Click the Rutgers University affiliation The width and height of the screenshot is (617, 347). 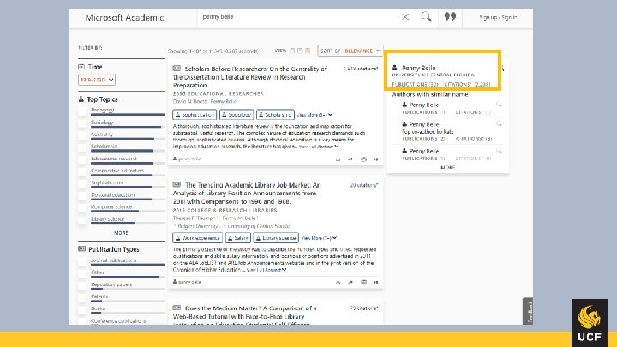pos(197,226)
